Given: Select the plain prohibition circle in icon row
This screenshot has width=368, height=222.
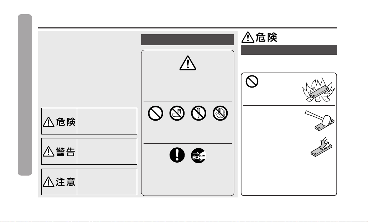Looking at the screenshot, I should coord(155,113).
